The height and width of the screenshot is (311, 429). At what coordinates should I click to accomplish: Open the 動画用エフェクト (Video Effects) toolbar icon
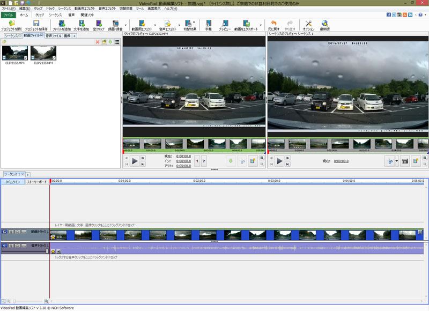pos(142,24)
